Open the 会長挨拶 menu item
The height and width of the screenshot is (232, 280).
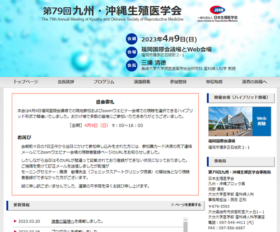click(x=66, y=82)
